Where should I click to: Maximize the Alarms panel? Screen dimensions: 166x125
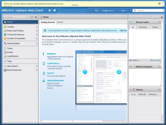(x=159, y=90)
